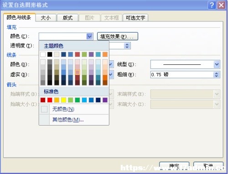Adjust the transparency spinner arrows
The height and width of the screenshot is (174, 228).
[x=127, y=46]
